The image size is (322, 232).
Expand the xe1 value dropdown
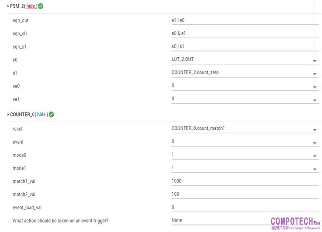(315, 100)
